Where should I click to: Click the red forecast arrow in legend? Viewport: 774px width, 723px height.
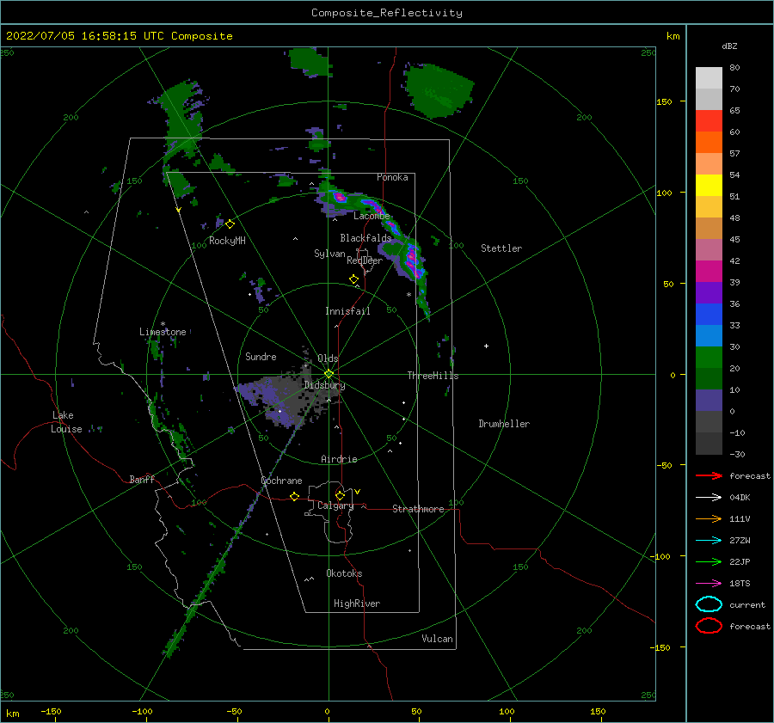coord(709,475)
